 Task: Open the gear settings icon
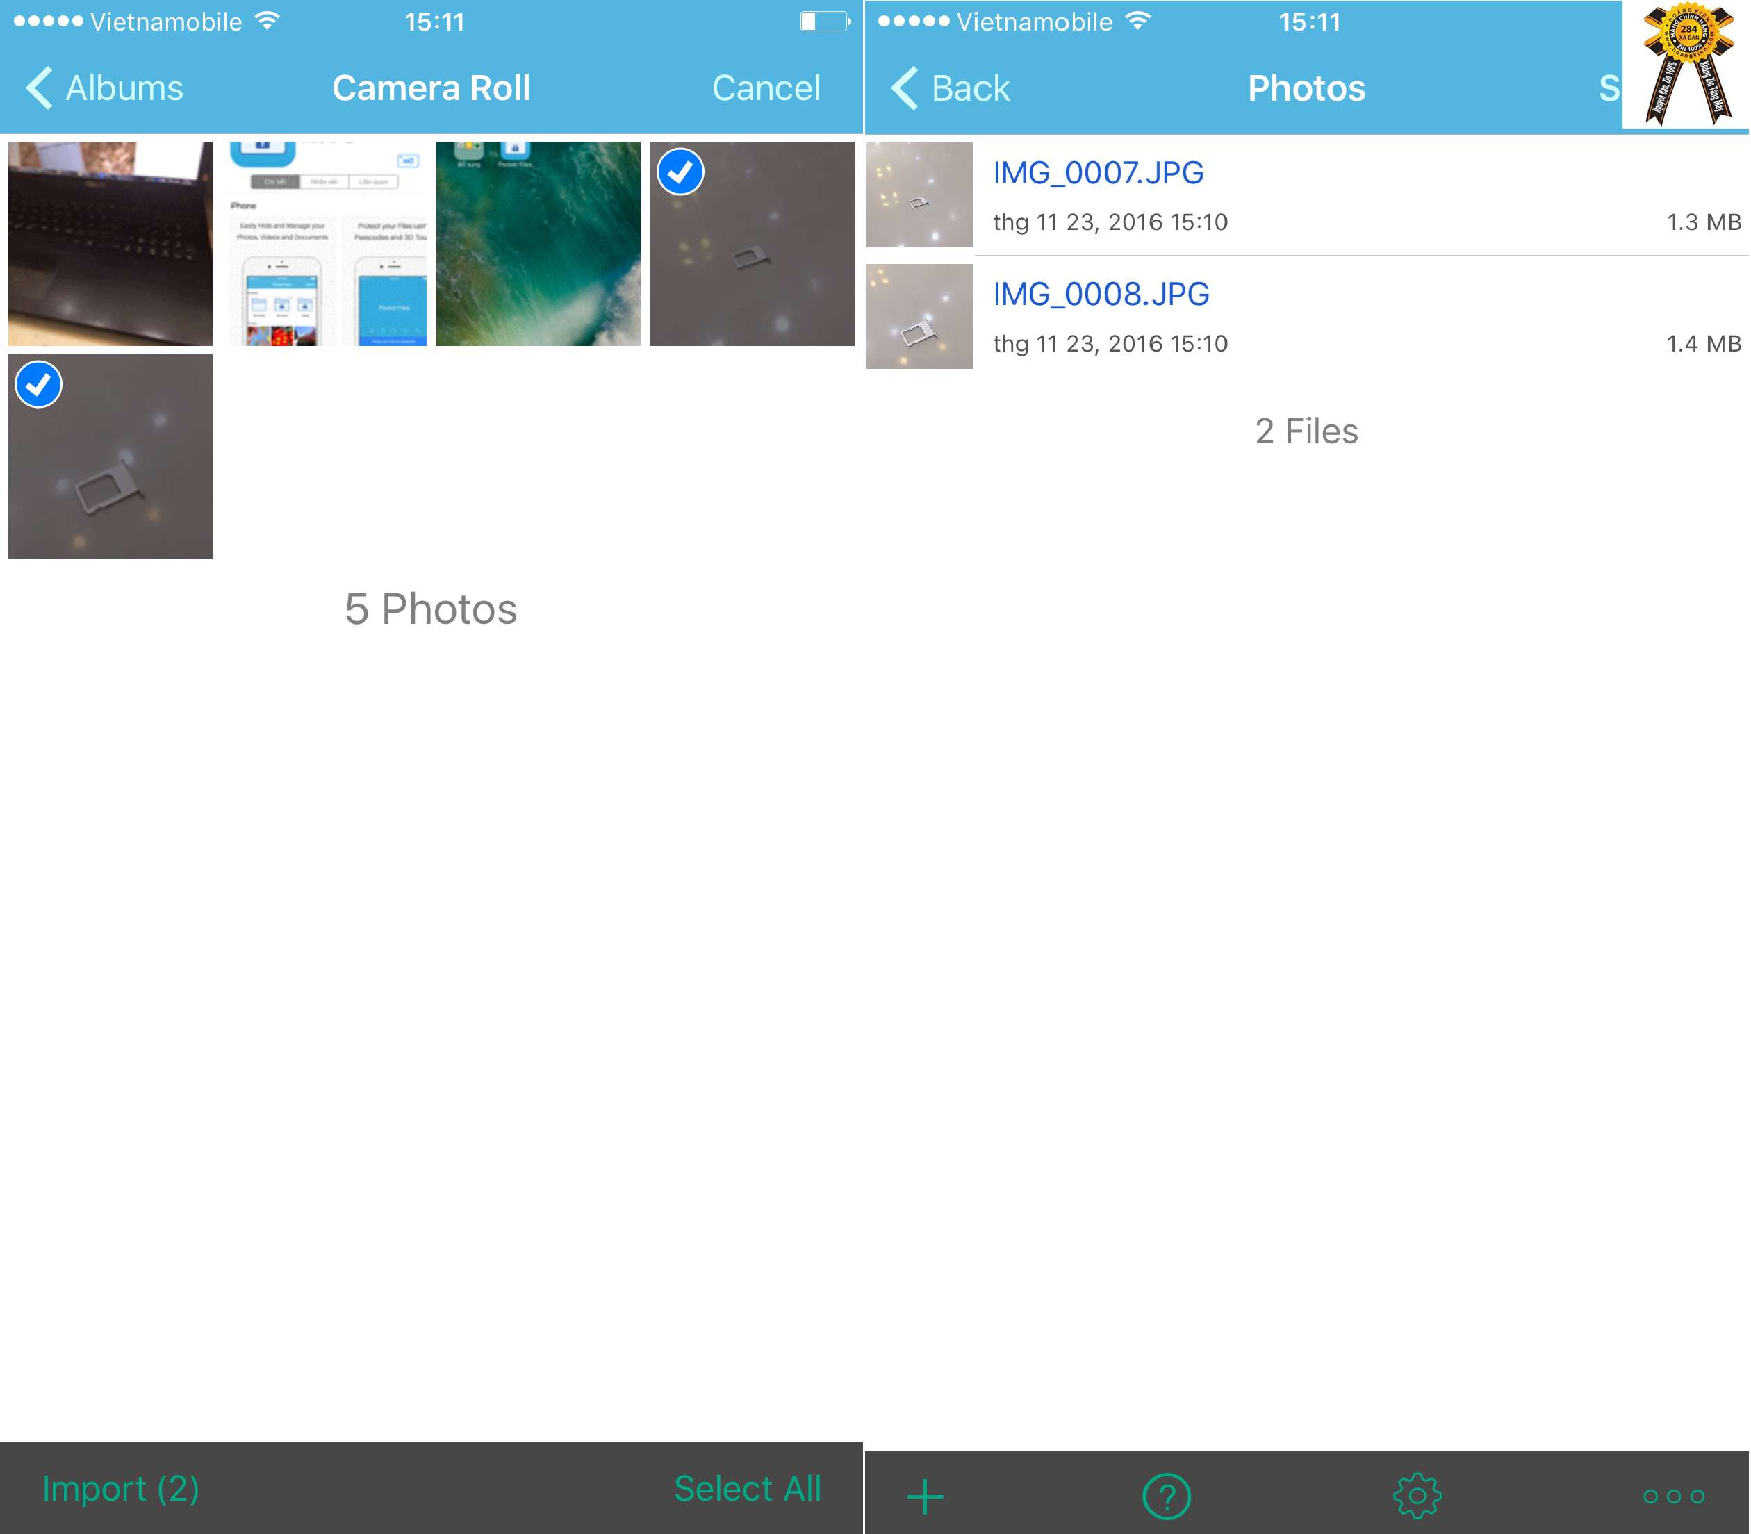click(x=1417, y=1496)
